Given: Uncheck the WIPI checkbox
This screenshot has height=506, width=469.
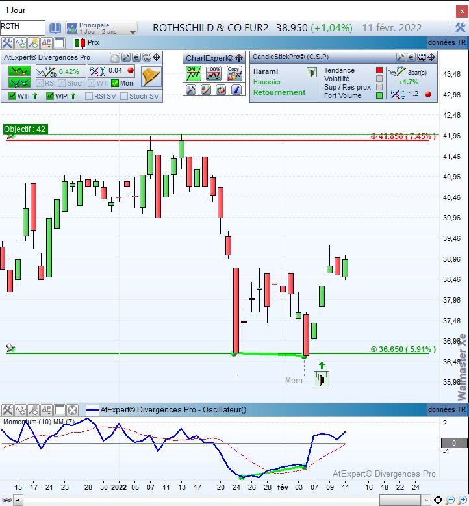Looking at the screenshot, I should pyautogui.click(x=50, y=96).
